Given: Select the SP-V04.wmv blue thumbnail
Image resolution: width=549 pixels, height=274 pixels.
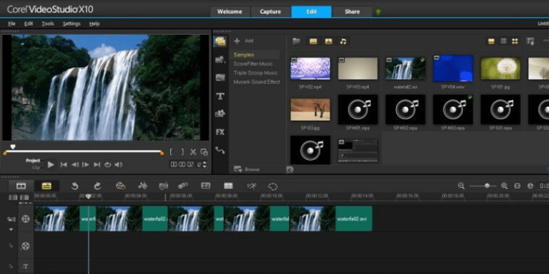Looking at the screenshot, I should pos(453,68).
